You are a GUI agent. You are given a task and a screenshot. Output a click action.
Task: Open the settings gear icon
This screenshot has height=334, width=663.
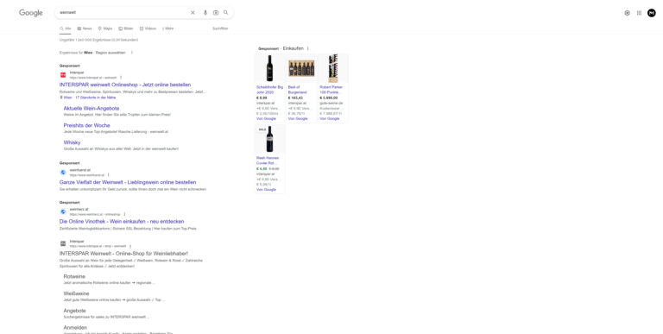point(627,13)
